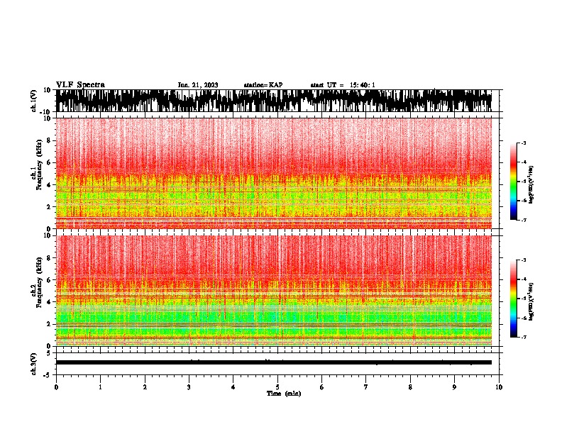Click the 'station=KAP' header label
The height and width of the screenshot is (434, 562).
[263, 85]
